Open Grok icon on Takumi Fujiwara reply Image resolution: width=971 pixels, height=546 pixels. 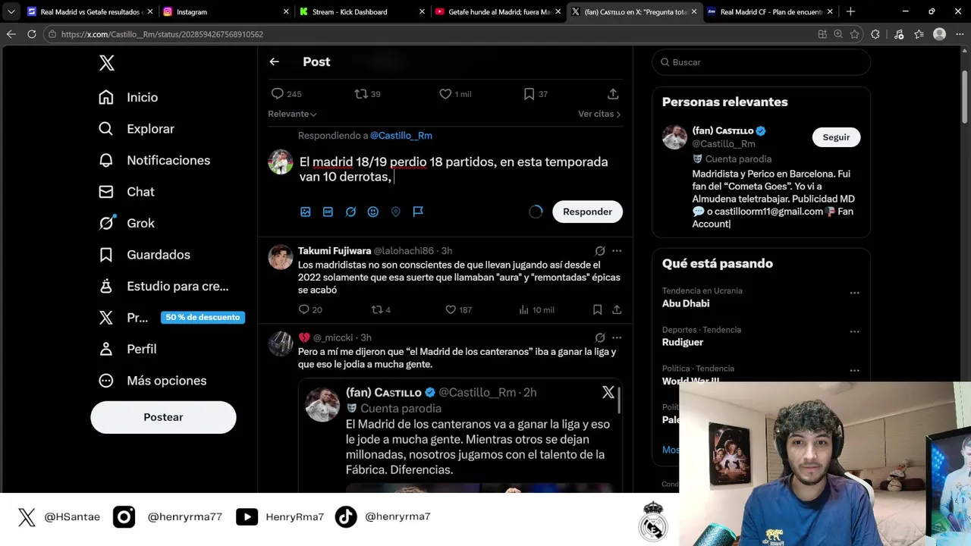coord(600,251)
